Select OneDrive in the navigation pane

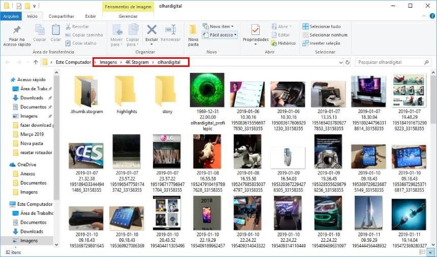tap(27, 165)
